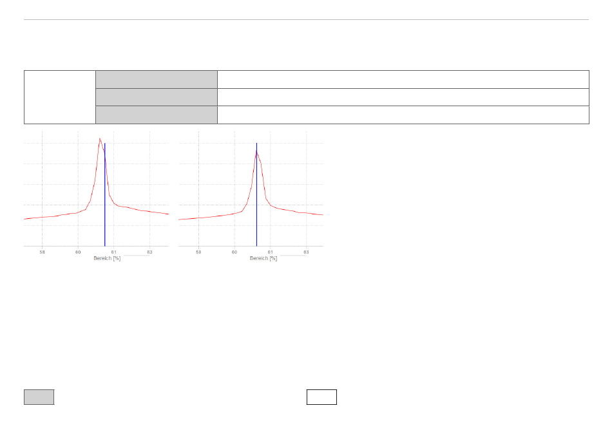This screenshot has width=612, height=428.
Task: Select the white outlined legend box
Action: tap(321, 397)
